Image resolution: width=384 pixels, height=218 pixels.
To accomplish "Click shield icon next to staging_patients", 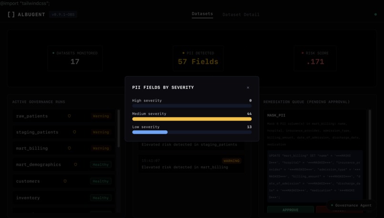I will click(74, 132).
